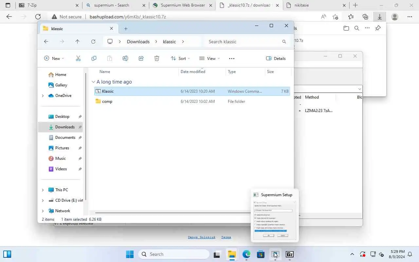419x262 pixels.
Task: Reload the page in Edge
Action: tap(38, 17)
